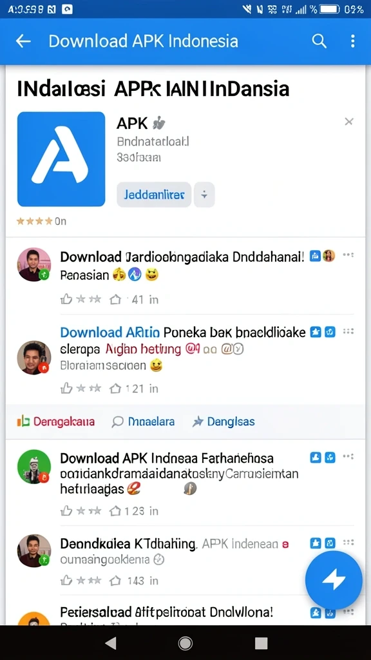Open options dots on second post
This screenshot has width=371, height=660.
(348, 331)
